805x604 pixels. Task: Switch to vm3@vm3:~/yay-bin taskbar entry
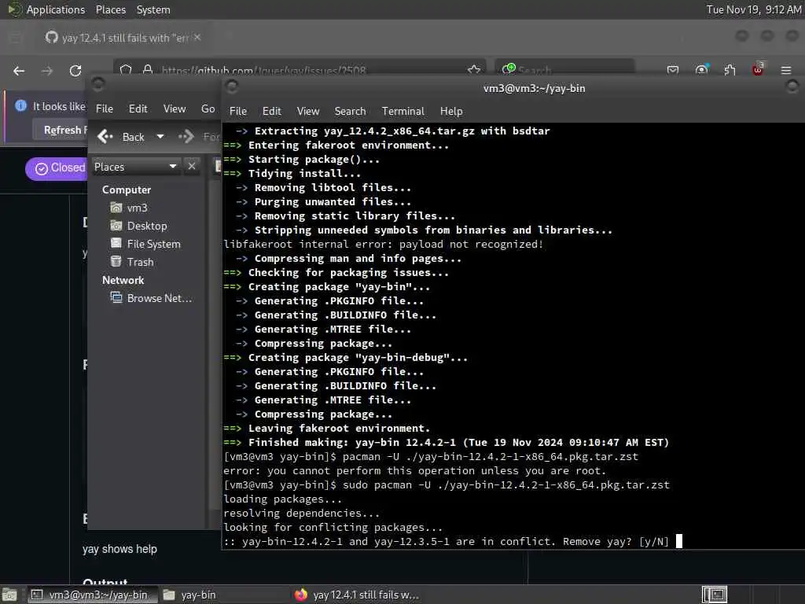coord(91,595)
